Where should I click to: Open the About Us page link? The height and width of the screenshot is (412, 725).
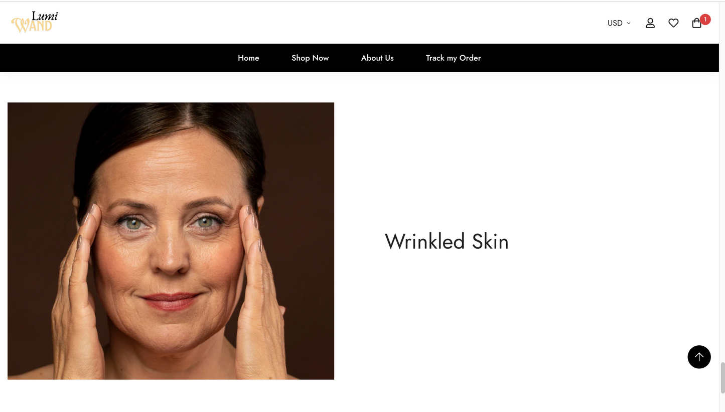(x=377, y=58)
